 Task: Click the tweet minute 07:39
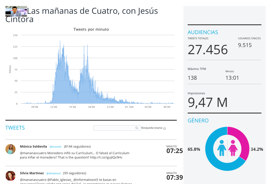[x=174, y=178]
